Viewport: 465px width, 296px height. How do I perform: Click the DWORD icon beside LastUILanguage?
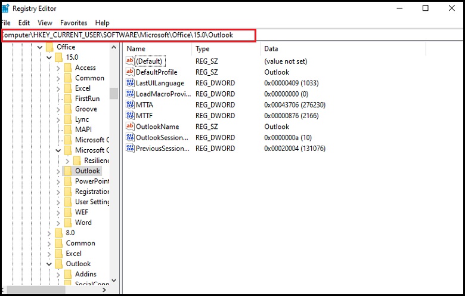(130, 83)
